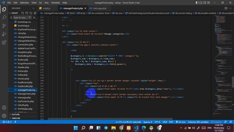Change indentation via Spaces: 4
234x132 pixels.
148,122
